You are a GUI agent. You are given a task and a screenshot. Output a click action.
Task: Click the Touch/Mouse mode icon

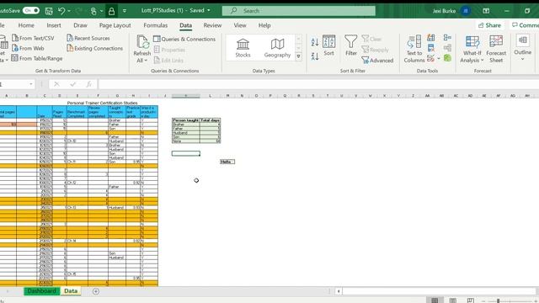tap(93, 11)
